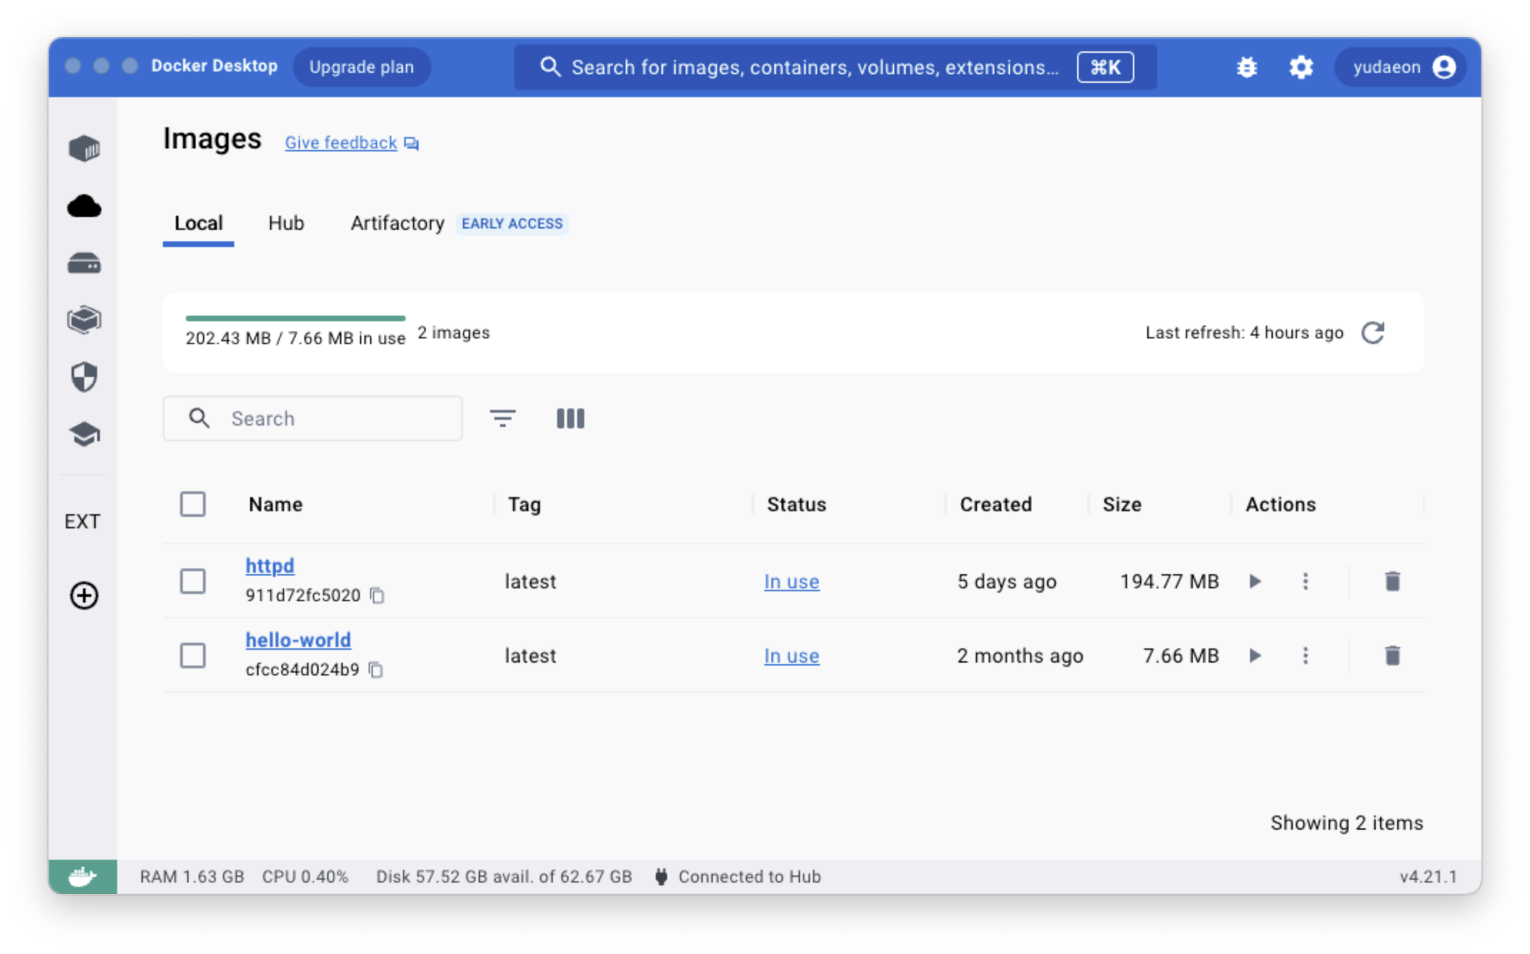
Task: Click the 194.77 MB size value
Action: pyautogui.click(x=1169, y=581)
